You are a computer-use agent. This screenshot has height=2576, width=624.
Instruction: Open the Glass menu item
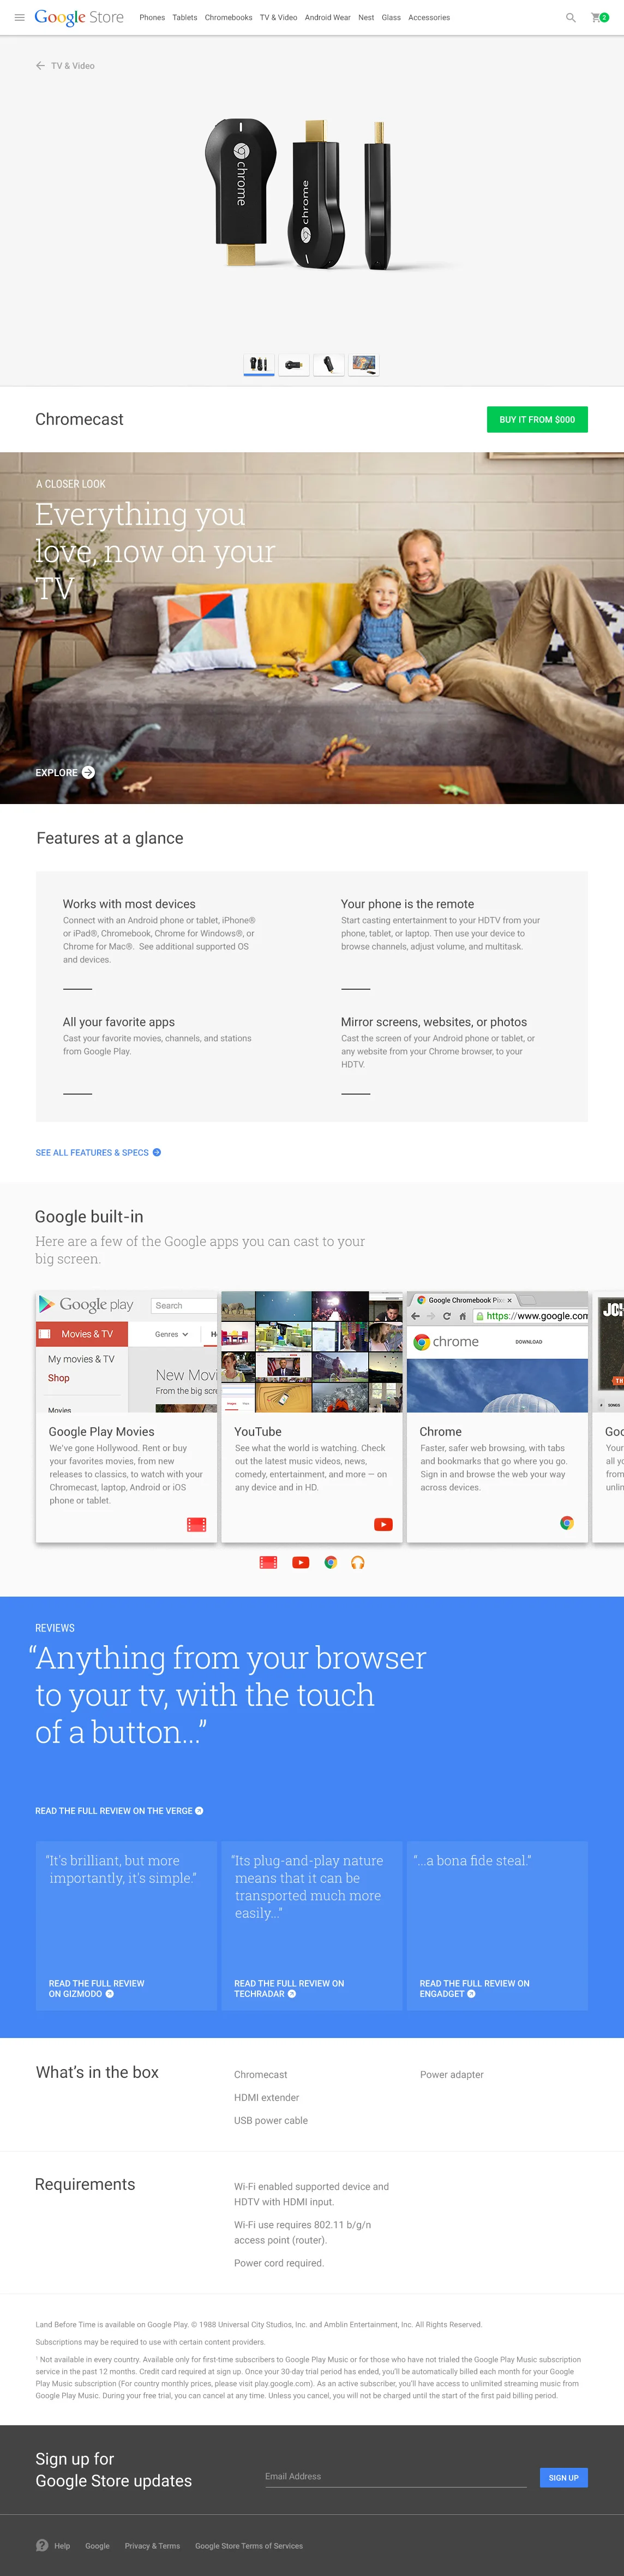pyautogui.click(x=392, y=17)
